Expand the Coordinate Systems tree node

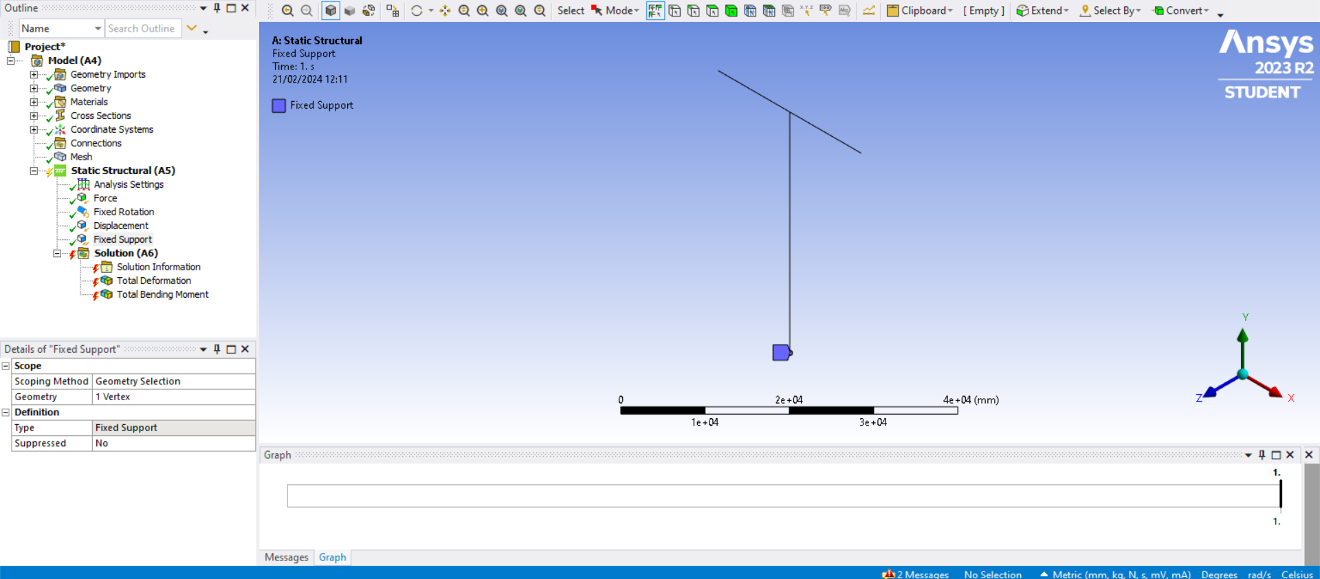[34, 129]
